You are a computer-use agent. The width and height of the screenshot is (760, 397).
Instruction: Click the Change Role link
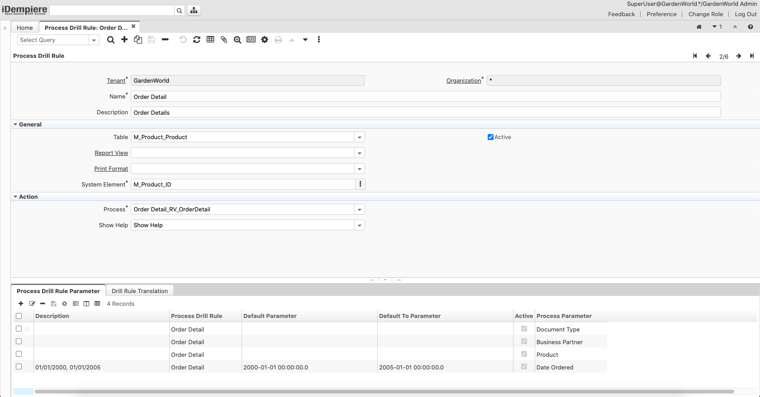pyautogui.click(x=706, y=14)
